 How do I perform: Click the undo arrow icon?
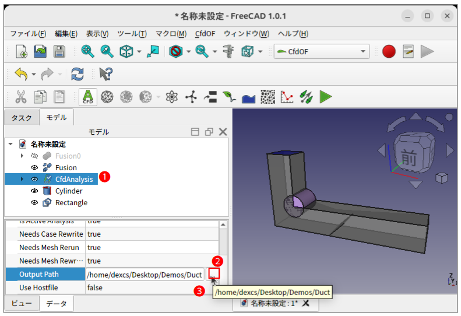click(21, 75)
